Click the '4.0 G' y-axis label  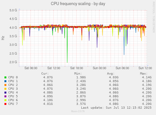tap(13, 28)
